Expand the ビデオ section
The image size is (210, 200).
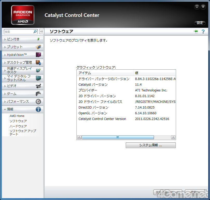click(x=23, y=86)
